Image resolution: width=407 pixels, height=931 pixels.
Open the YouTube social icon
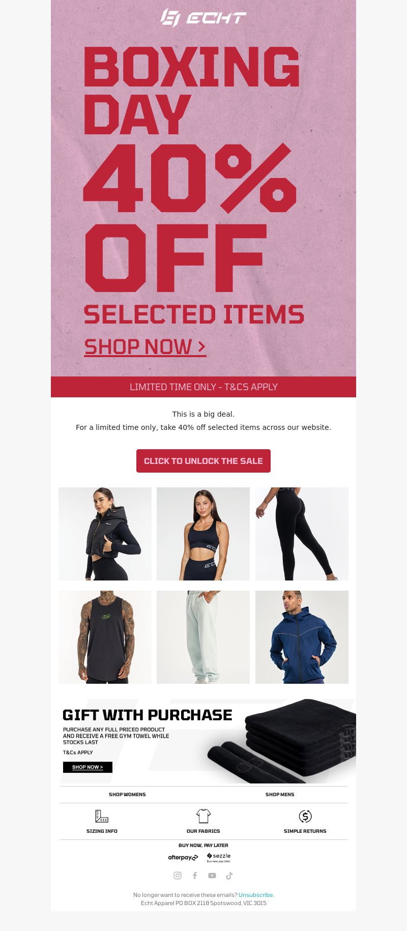(212, 876)
